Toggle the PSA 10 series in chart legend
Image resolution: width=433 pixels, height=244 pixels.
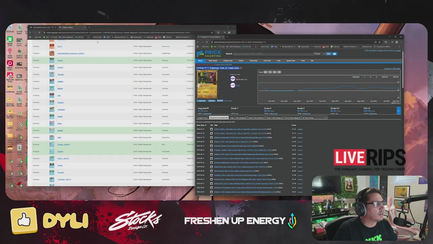point(395,77)
